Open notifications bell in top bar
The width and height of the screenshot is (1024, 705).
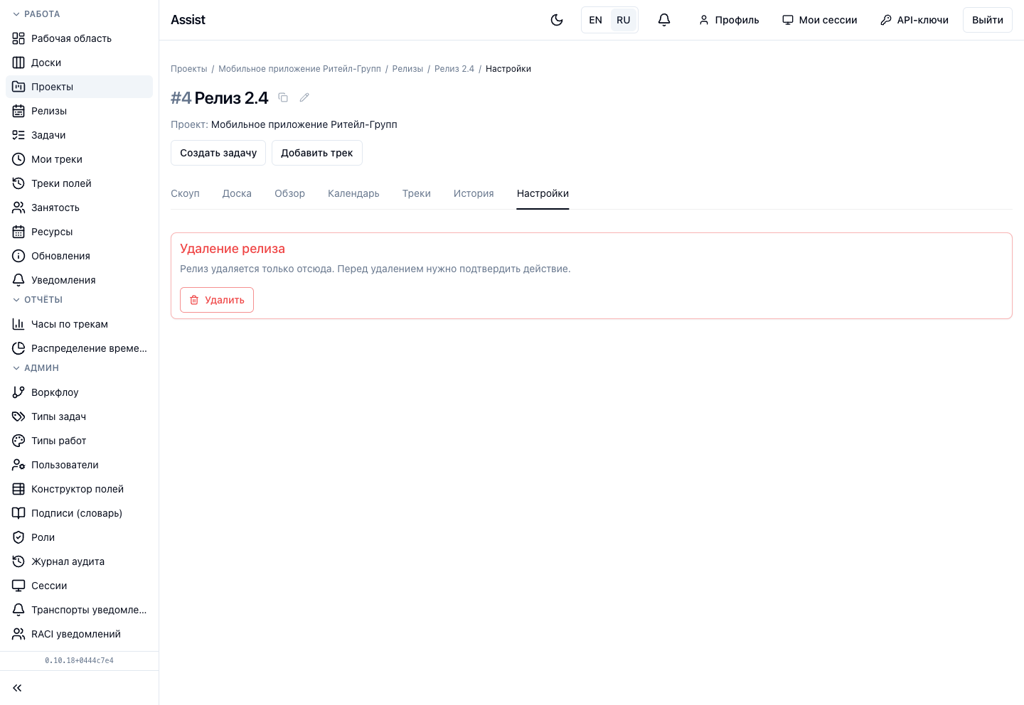click(x=664, y=20)
